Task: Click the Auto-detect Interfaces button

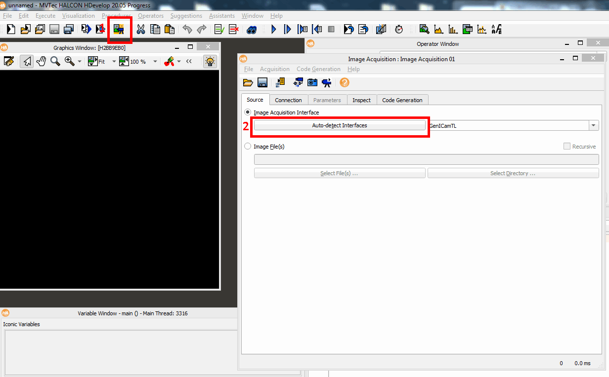Action: pos(340,126)
